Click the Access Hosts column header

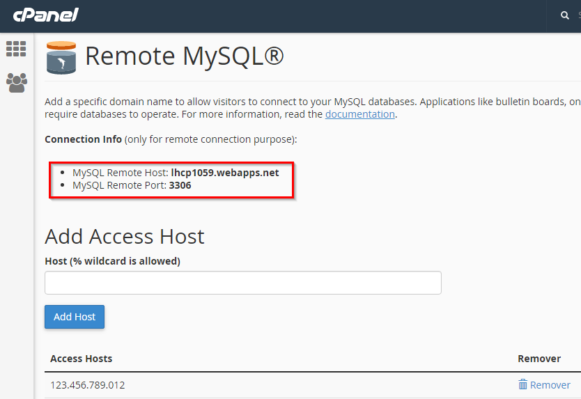click(x=81, y=359)
